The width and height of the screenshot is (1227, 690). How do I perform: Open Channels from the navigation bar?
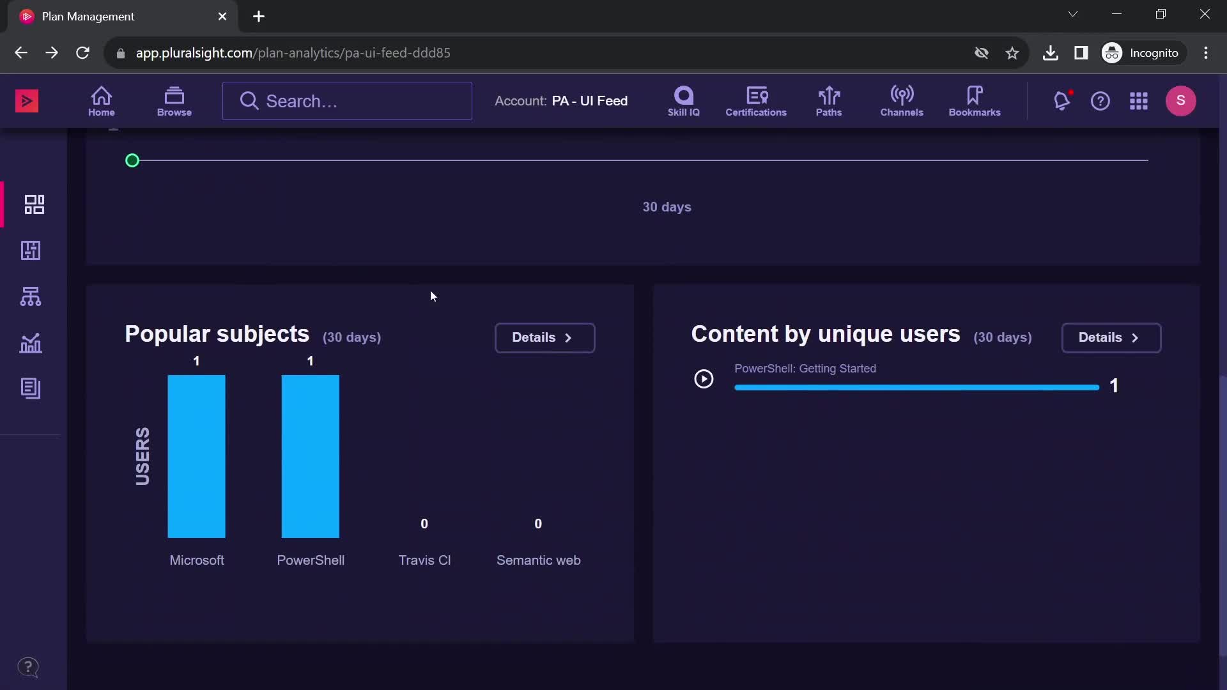point(901,101)
